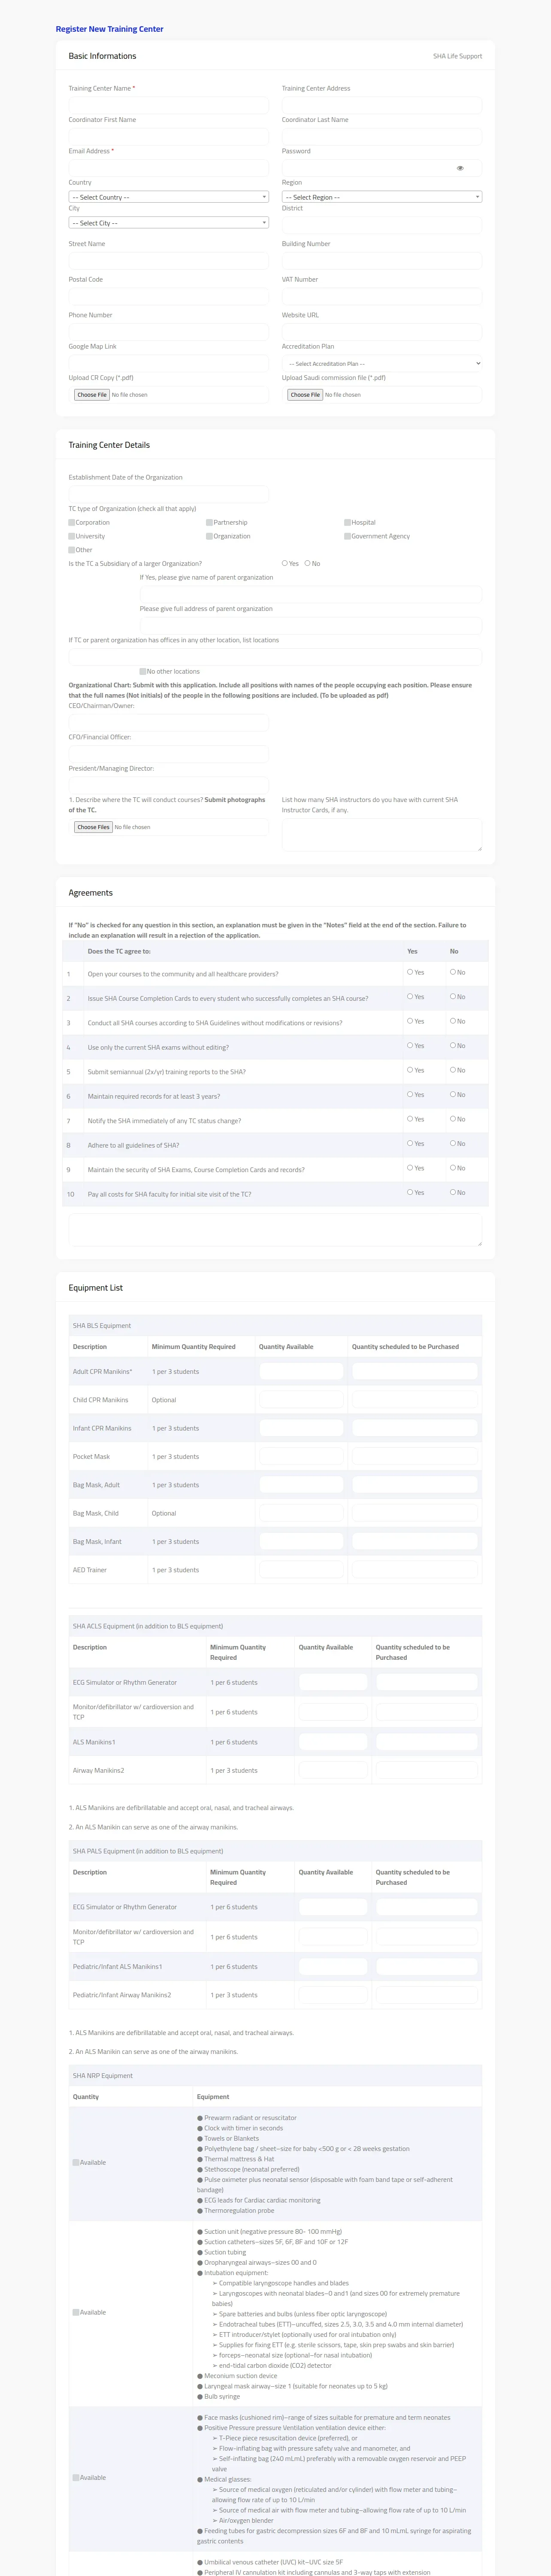Click the Register New Training Center heading
551x2576 pixels.
(x=110, y=29)
